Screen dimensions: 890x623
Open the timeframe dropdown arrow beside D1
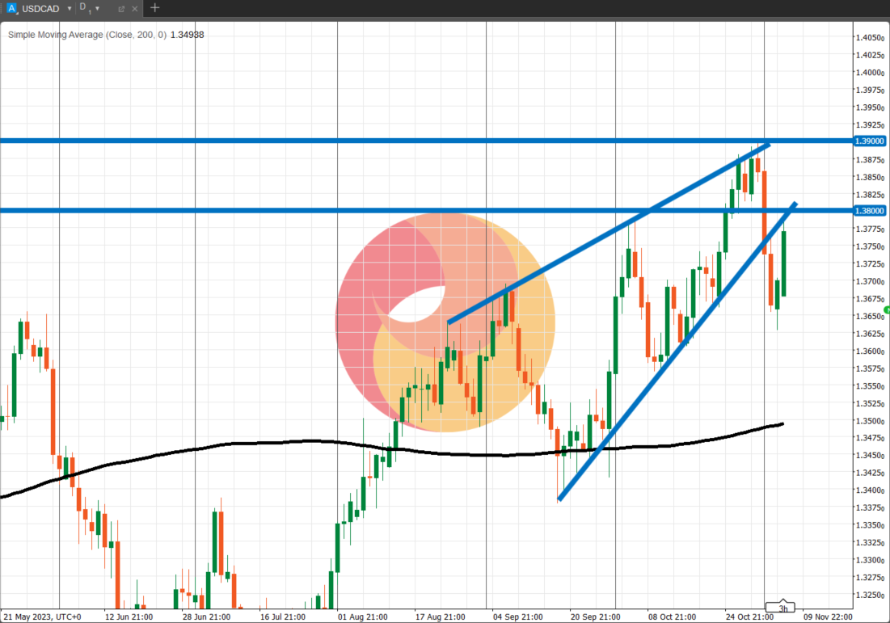tap(97, 9)
